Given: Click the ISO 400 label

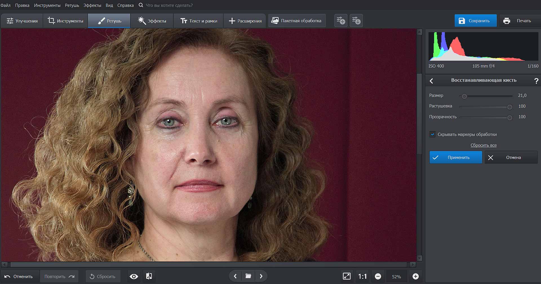Looking at the screenshot, I should 436,66.
